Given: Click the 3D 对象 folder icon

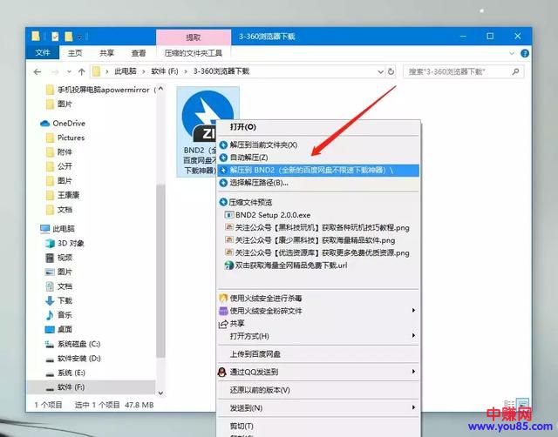Looking at the screenshot, I should tap(50, 244).
